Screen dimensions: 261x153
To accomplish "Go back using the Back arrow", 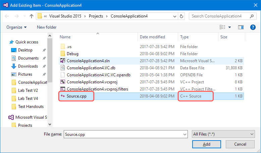I will (7, 16).
